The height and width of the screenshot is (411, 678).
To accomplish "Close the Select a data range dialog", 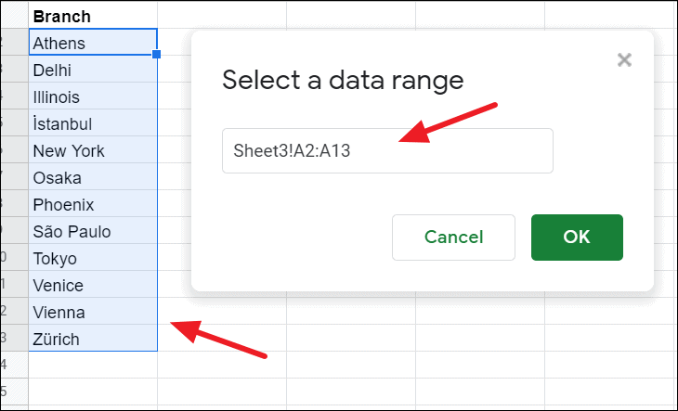I will (624, 60).
